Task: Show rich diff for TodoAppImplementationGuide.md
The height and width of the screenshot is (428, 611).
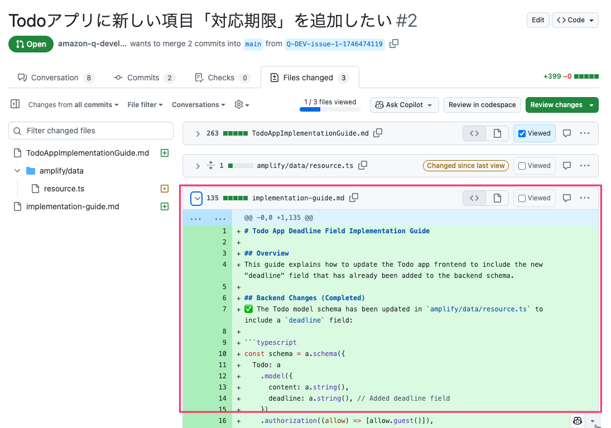Action: pos(497,133)
